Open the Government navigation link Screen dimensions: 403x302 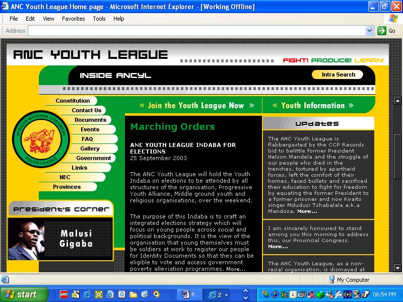(x=93, y=158)
